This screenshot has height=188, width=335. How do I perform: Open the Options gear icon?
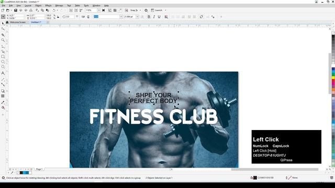pos(146,10)
